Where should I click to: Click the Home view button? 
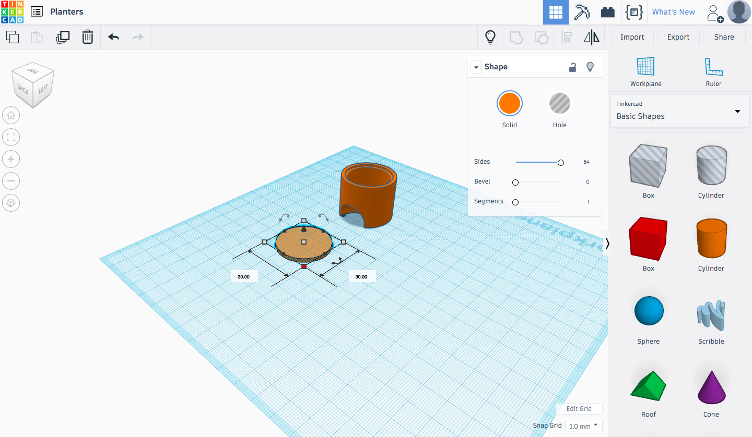[11, 115]
